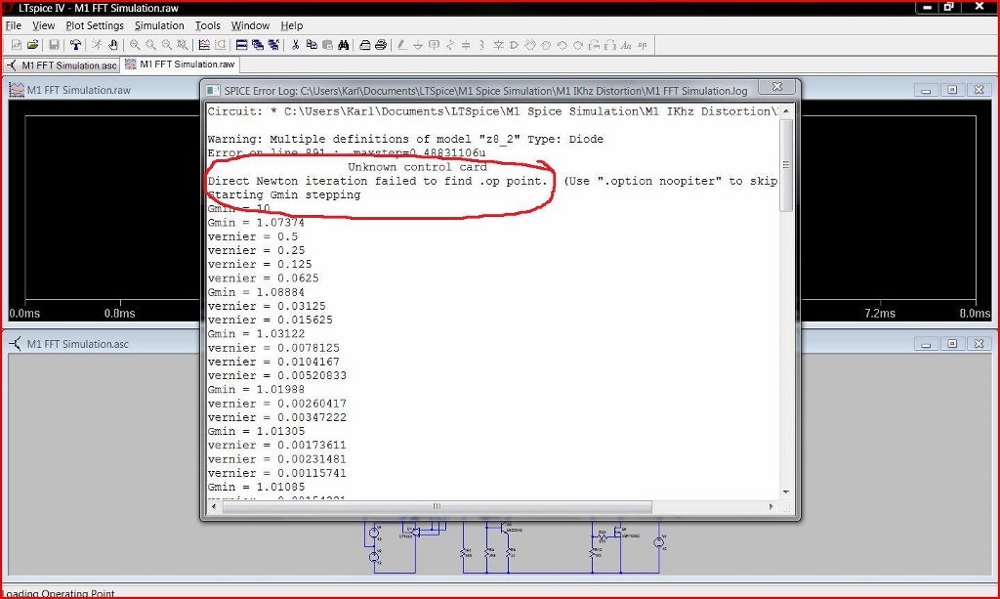Click the error log scroll-down arrow
1000x599 pixels.
pos(786,492)
